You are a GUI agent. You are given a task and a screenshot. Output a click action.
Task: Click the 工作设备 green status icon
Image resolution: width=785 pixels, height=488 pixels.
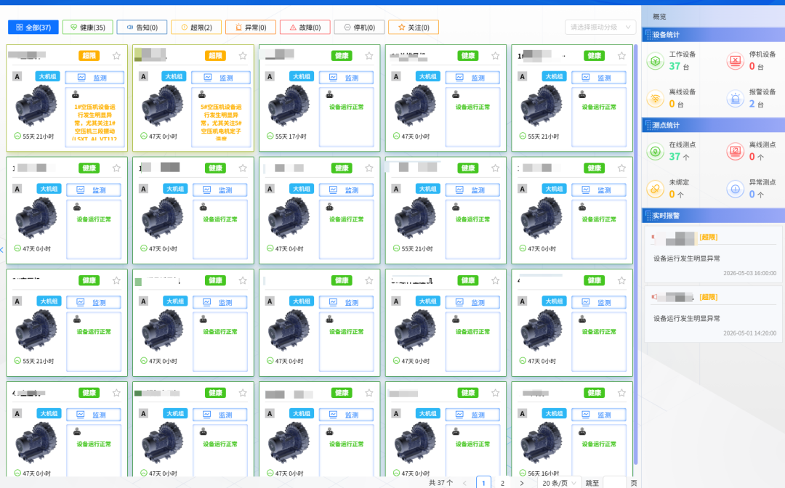point(655,61)
